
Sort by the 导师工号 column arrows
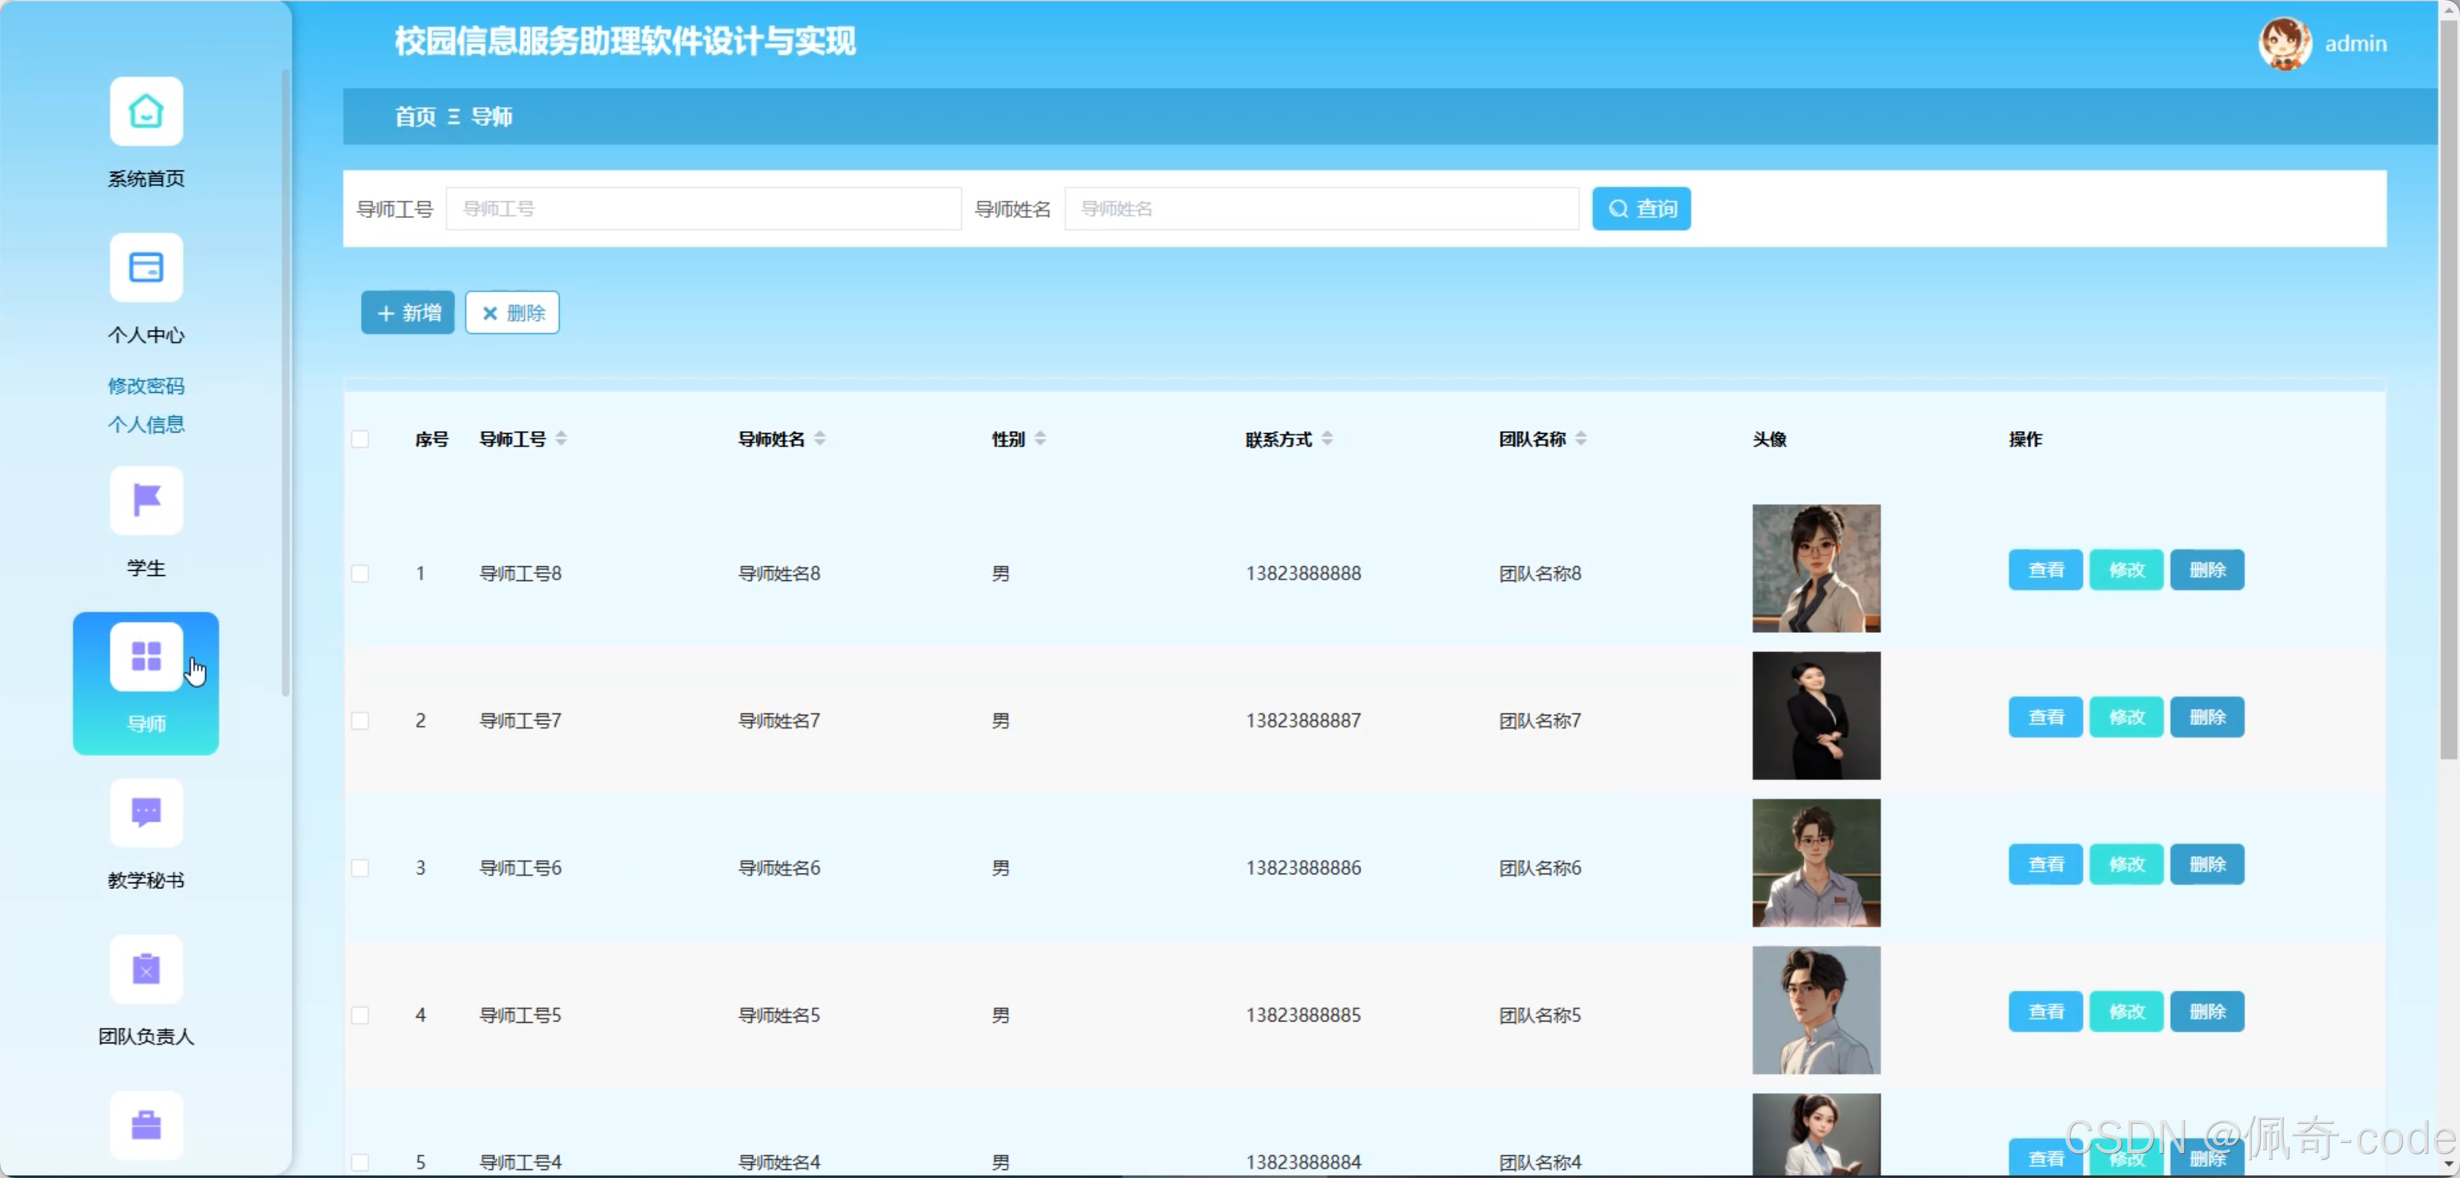[x=561, y=439]
